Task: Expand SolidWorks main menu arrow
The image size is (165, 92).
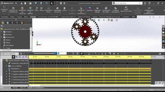Action: pos(16,3)
